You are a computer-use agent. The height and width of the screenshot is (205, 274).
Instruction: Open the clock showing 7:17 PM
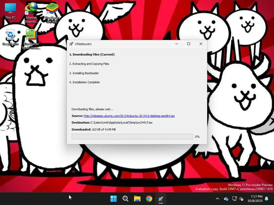pos(255,199)
